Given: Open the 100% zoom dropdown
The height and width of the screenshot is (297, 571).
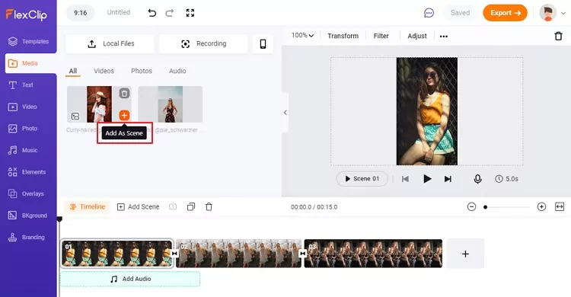Looking at the screenshot, I should pyautogui.click(x=302, y=35).
